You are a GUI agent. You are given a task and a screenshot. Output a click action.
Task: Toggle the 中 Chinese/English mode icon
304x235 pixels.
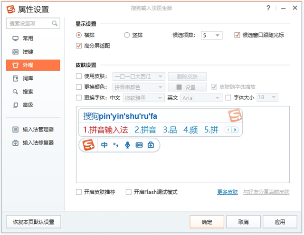104,145
